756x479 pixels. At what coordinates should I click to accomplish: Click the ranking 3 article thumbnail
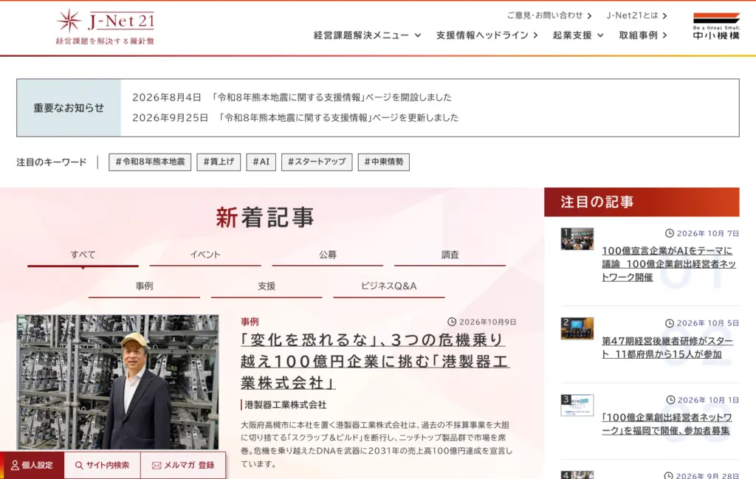point(577,405)
